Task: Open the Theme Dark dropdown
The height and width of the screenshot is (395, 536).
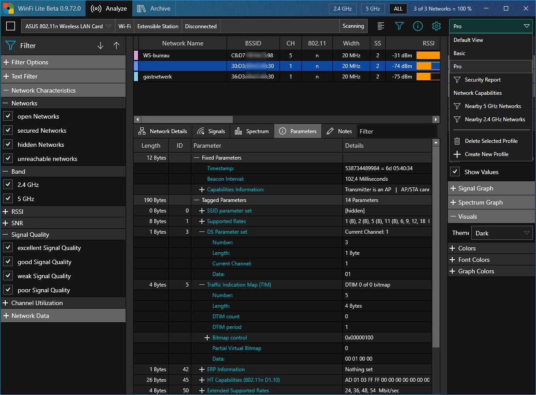Action: (x=502, y=233)
